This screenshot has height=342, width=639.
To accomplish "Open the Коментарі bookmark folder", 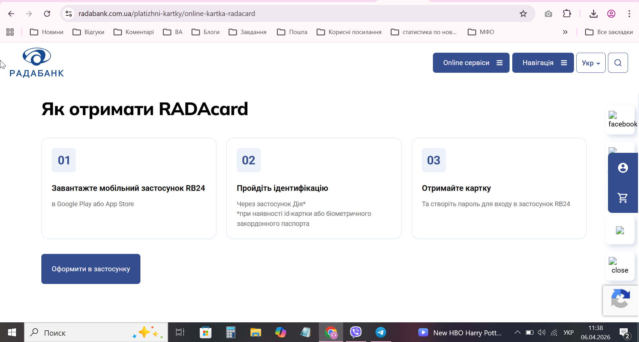I will [134, 32].
